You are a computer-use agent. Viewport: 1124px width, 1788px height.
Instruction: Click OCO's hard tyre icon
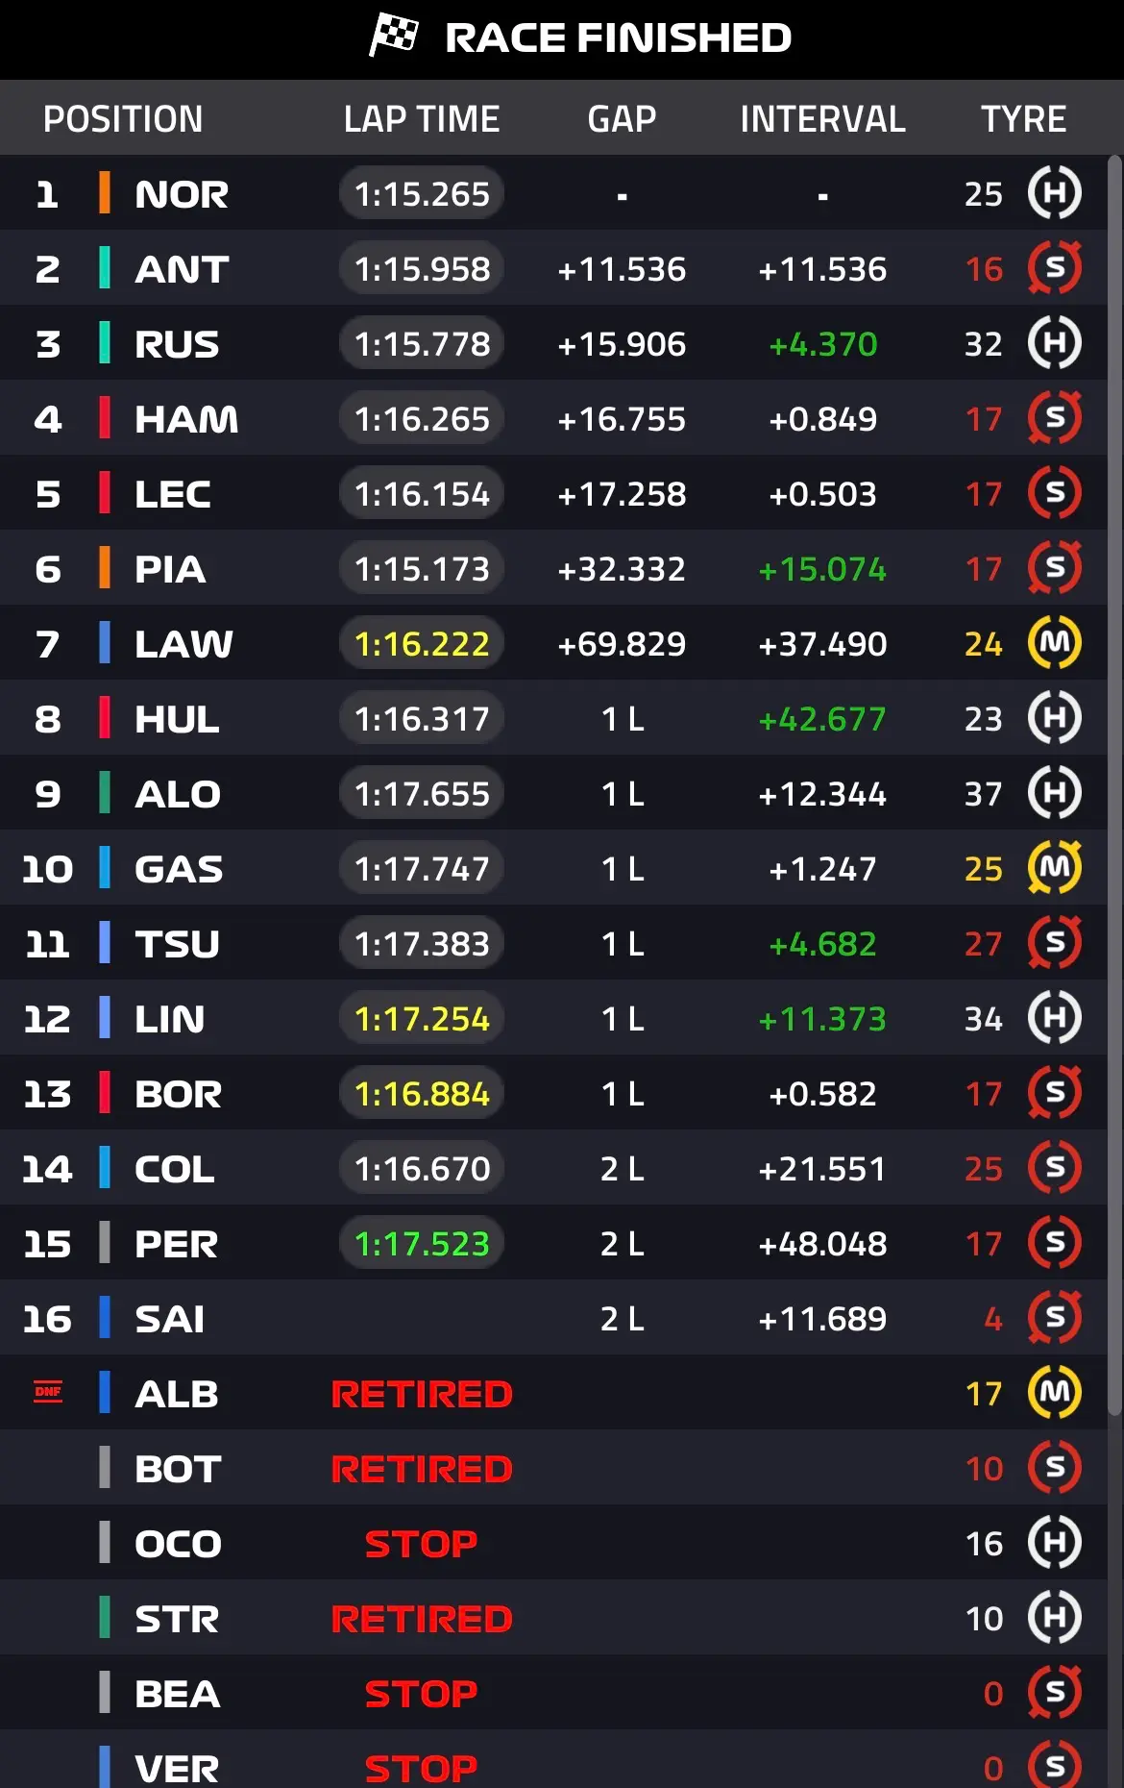point(1055,1543)
